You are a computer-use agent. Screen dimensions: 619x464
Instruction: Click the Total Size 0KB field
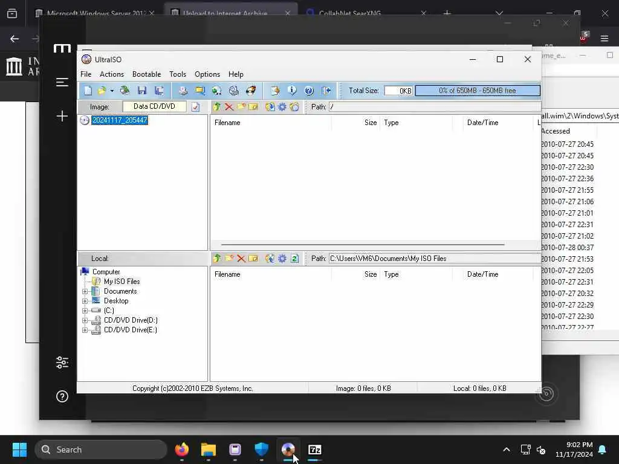click(398, 91)
